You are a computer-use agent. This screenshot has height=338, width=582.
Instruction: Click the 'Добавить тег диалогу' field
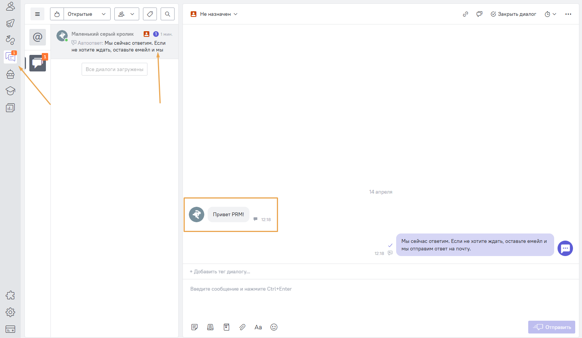220,271
